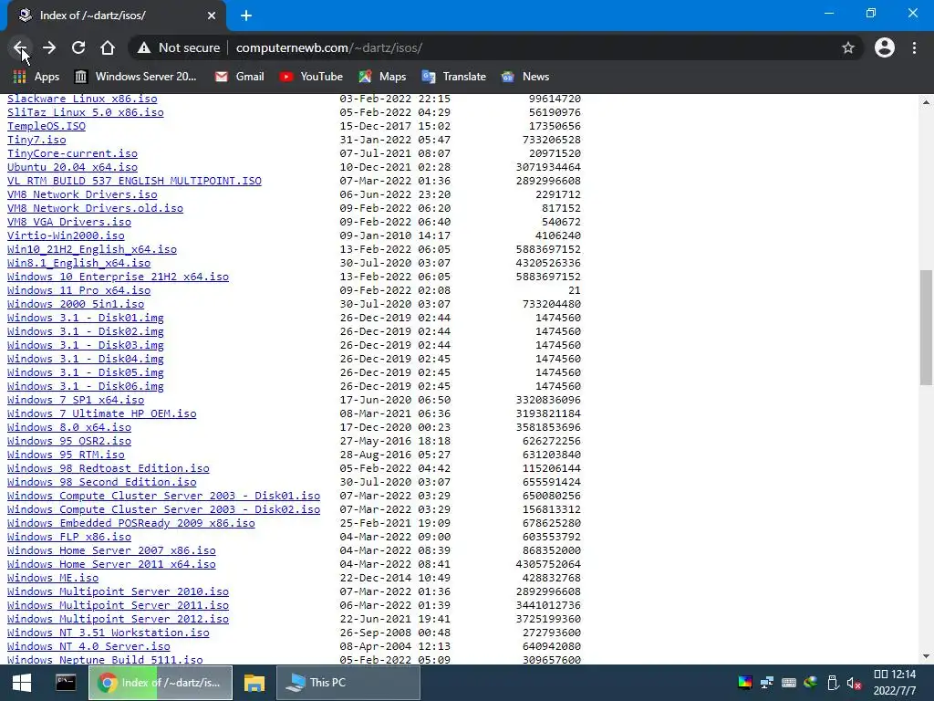Viewport: 934px width, 701px height.
Task: Open Windows_Multipoint_Server_2012.iso link
Action: click(118, 619)
